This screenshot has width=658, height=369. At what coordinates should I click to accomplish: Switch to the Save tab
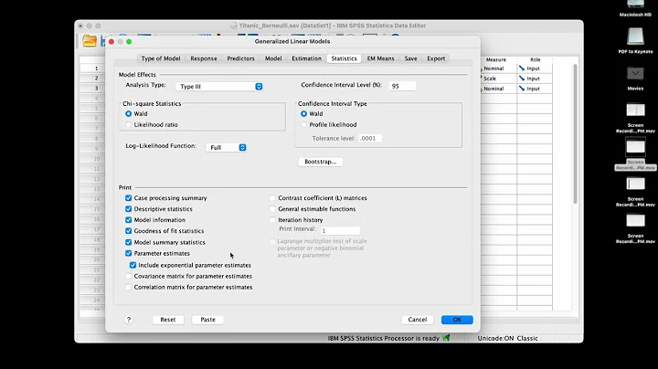(410, 58)
